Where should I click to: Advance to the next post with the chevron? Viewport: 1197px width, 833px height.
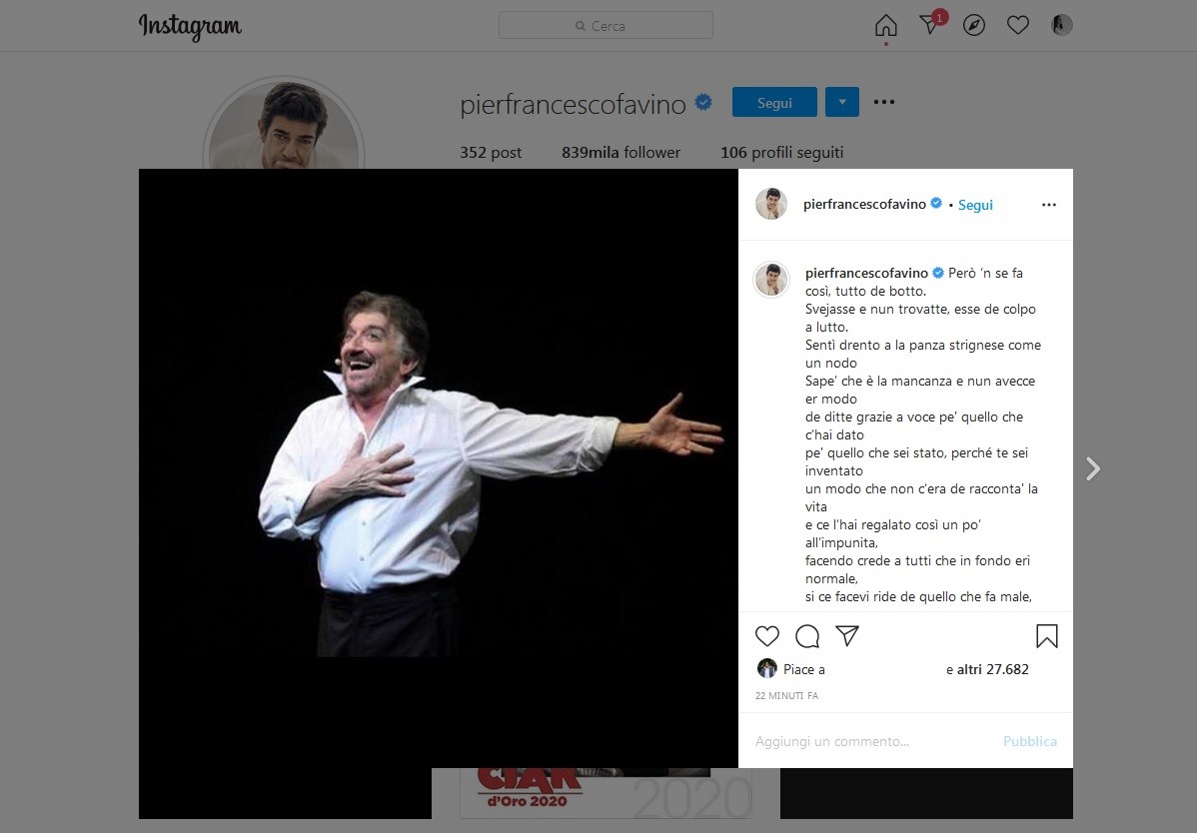coord(1092,467)
